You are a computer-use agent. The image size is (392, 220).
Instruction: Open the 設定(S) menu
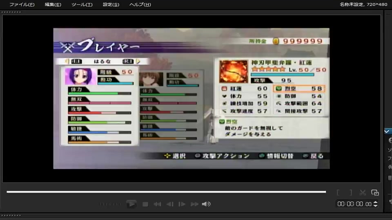(111, 4)
